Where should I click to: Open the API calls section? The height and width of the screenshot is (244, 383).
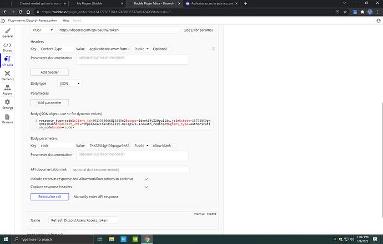[x=8, y=61]
